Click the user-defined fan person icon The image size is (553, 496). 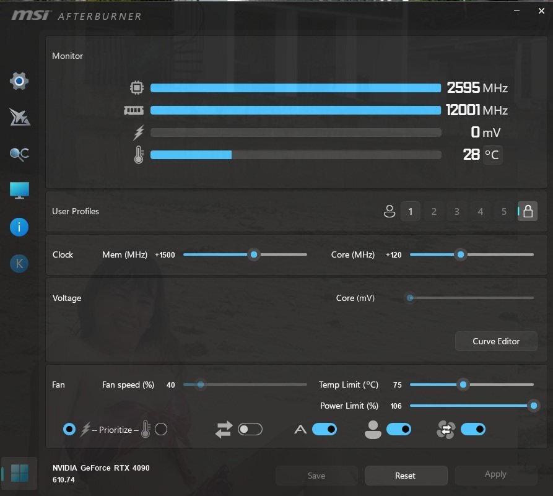point(373,429)
